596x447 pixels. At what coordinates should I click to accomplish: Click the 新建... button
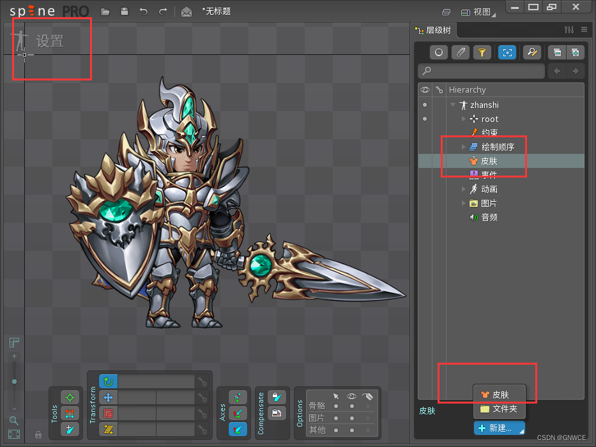click(x=499, y=428)
